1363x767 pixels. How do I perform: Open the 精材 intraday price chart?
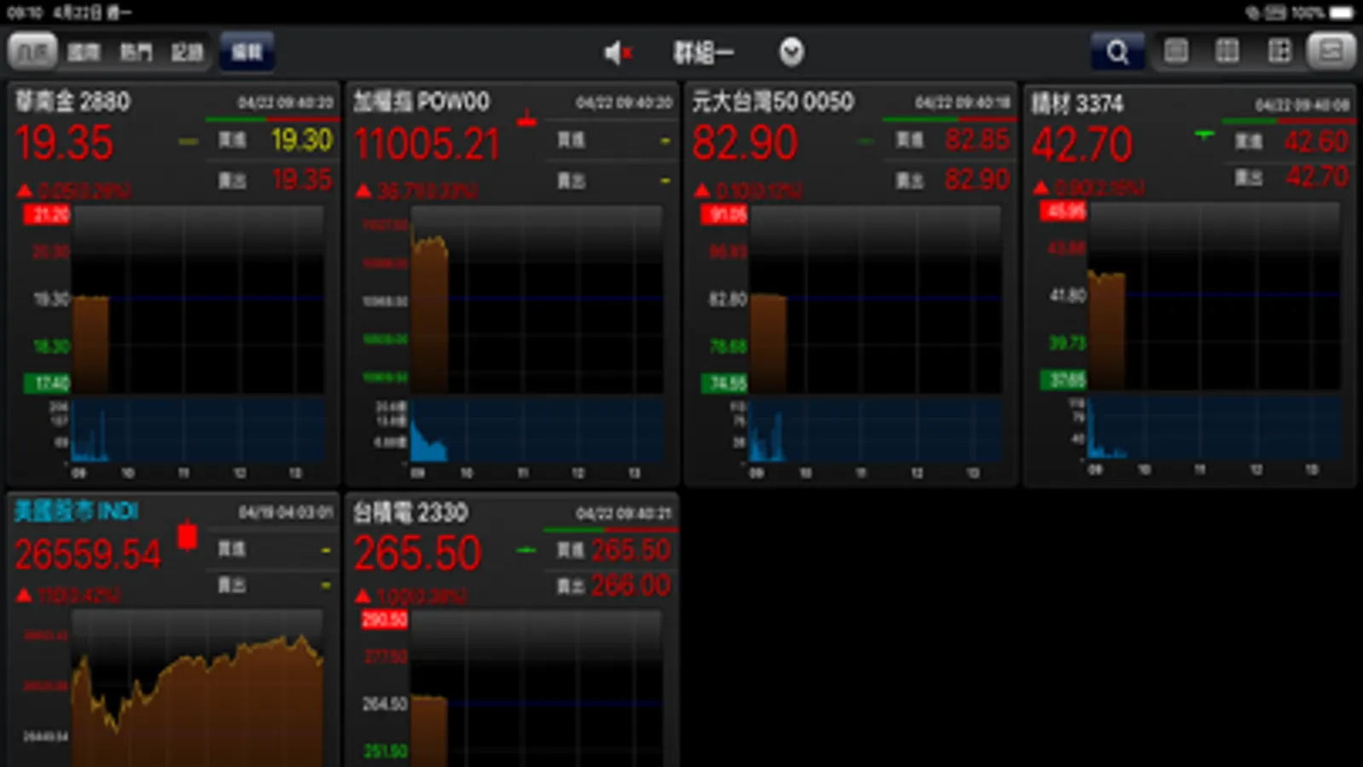point(1215,296)
